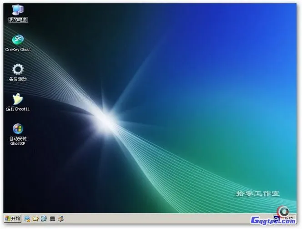302x229 pixels.
Task: Open the dark drive quick-launch icon
Action: [52, 219]
